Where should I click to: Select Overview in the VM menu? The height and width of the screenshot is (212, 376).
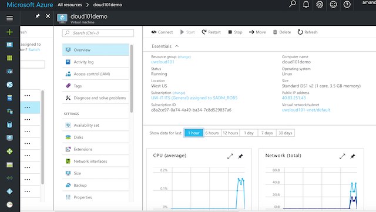coord(95,50)
